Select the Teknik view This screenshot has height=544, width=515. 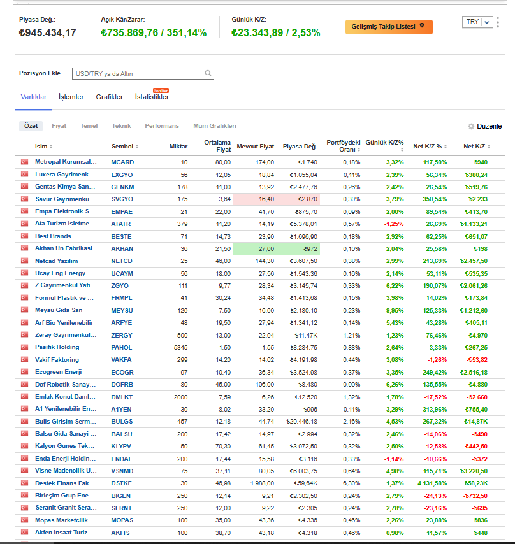tap(121, 126)
